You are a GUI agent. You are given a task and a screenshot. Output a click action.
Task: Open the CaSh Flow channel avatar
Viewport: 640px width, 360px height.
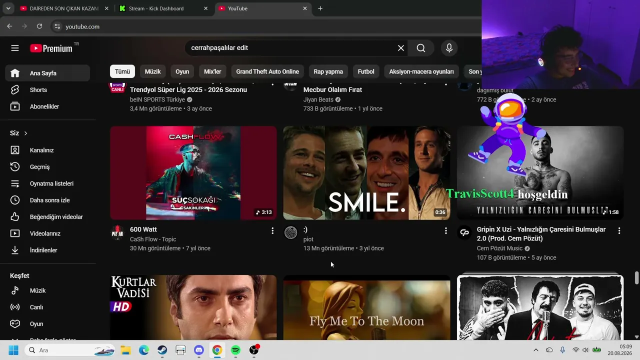point(117,232)
